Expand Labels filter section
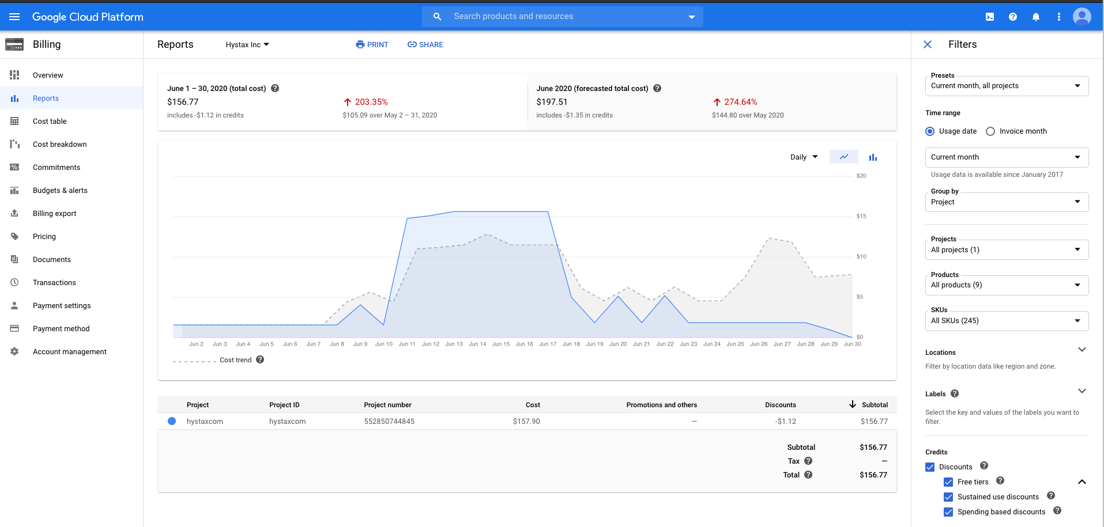 pyautogui.click(x=1082, y=391)
